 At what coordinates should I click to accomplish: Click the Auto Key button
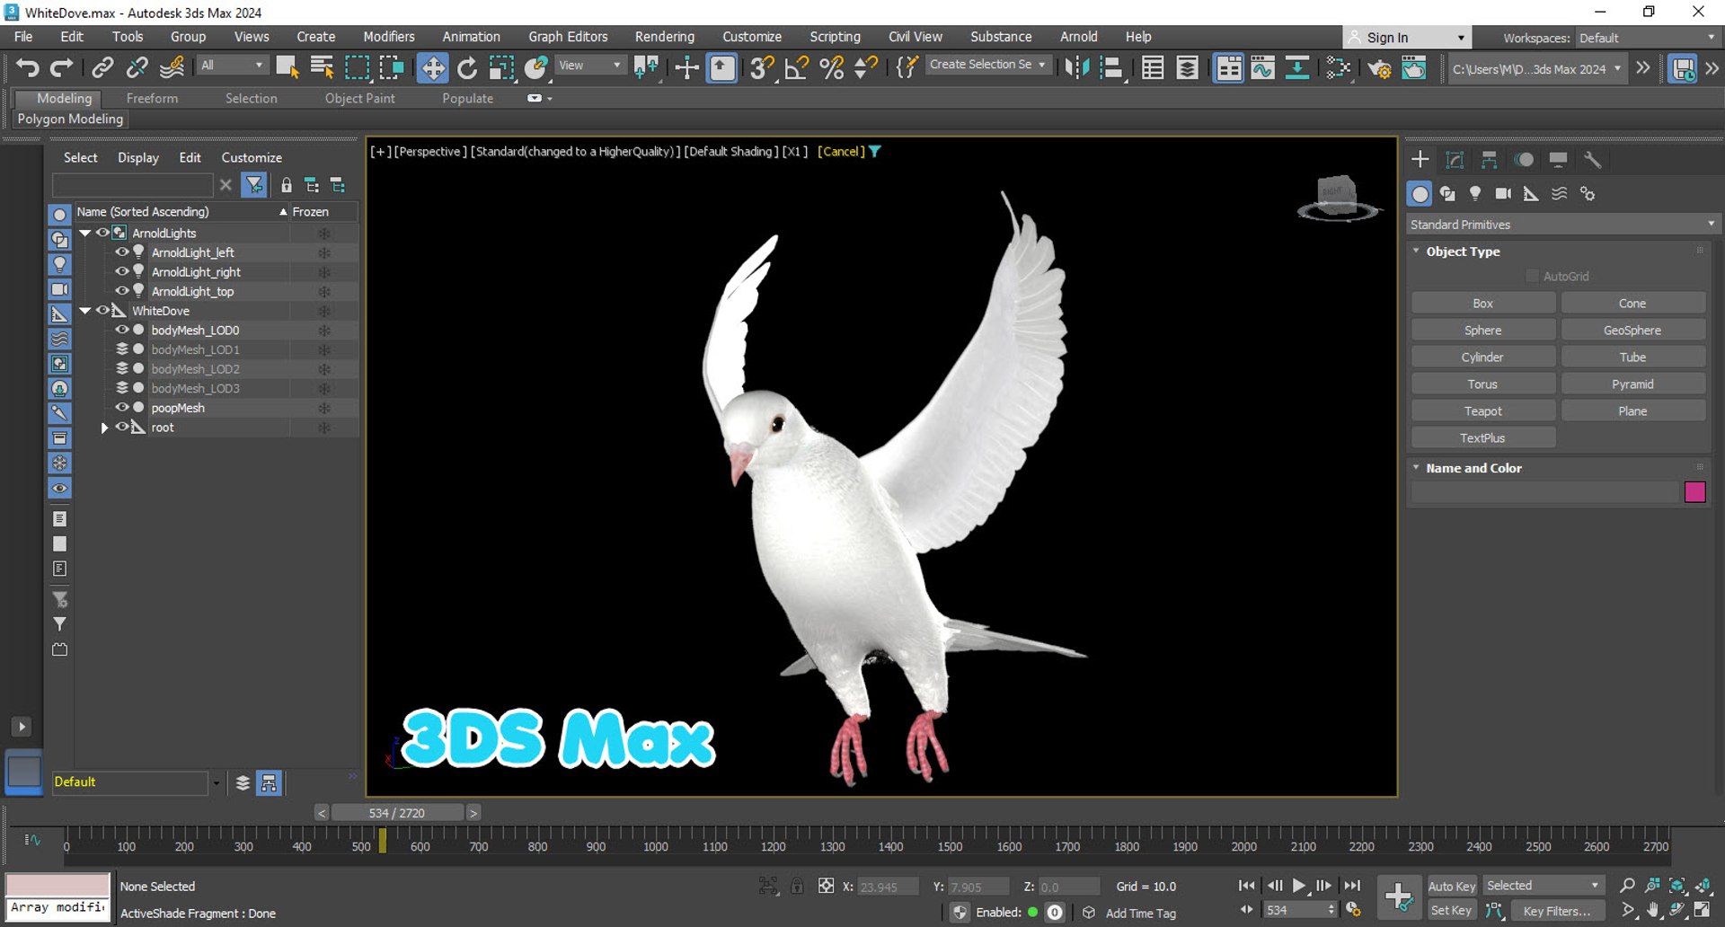pyautogui.click(x=1452, y=886)
